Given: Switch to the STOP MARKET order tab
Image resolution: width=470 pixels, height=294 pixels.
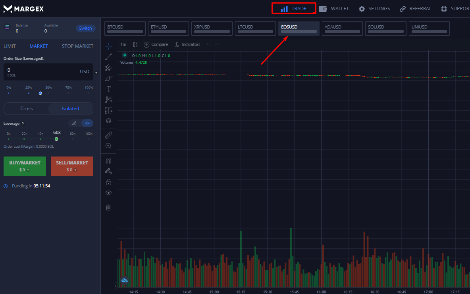Looking at the screenshot, I should [x=77, y=46].
